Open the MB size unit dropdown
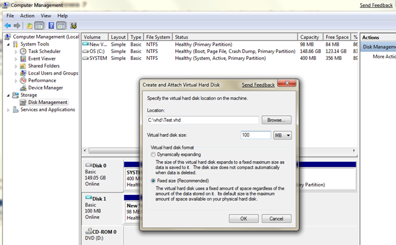 [283, 135]
